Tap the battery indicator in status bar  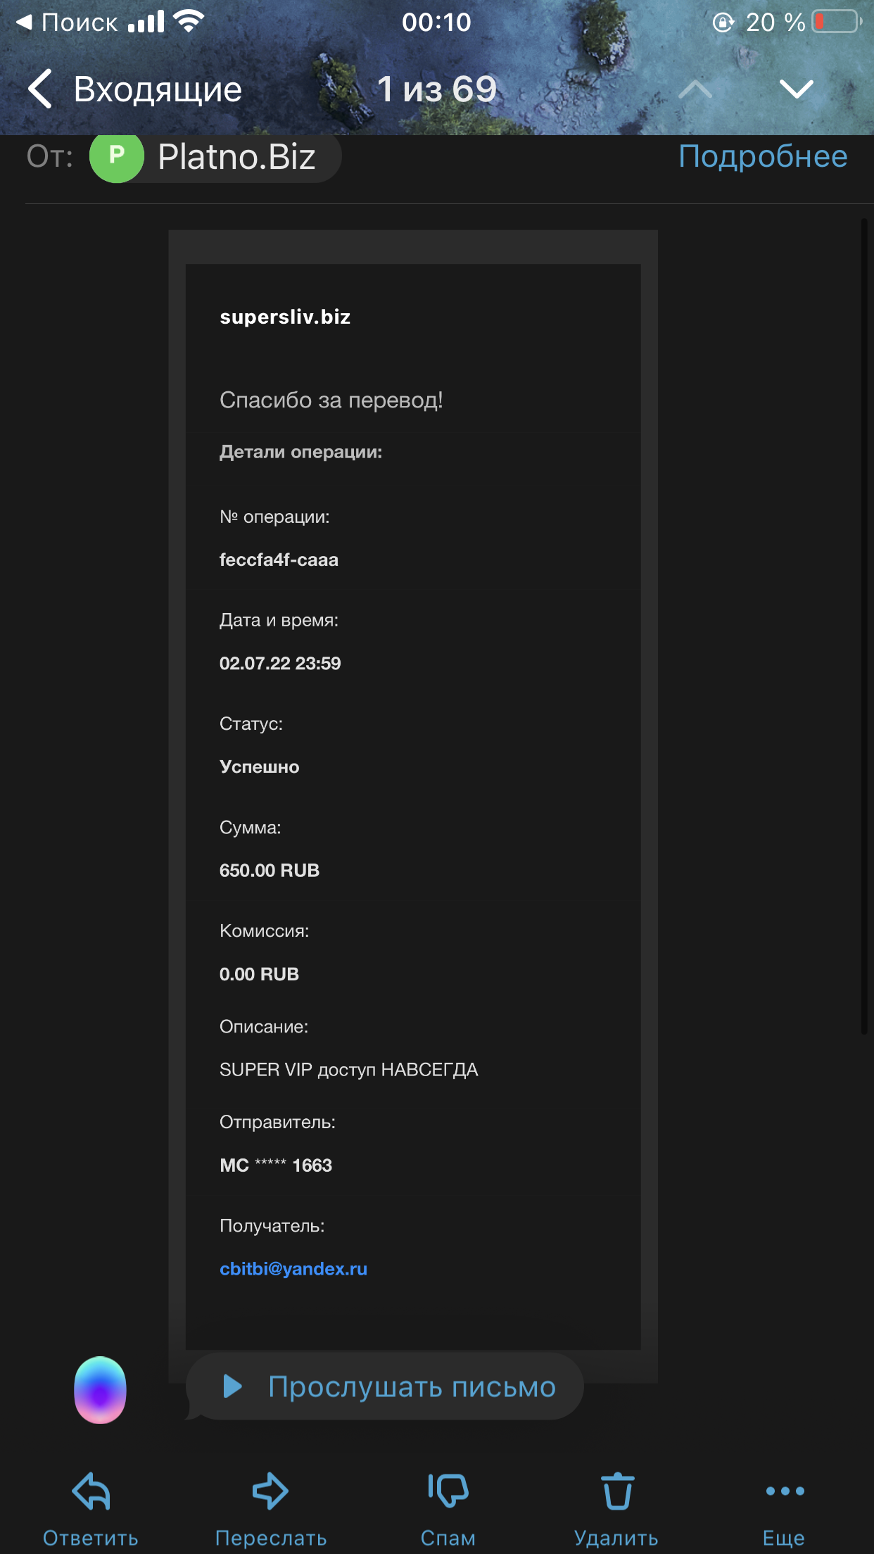coord(837,22)
